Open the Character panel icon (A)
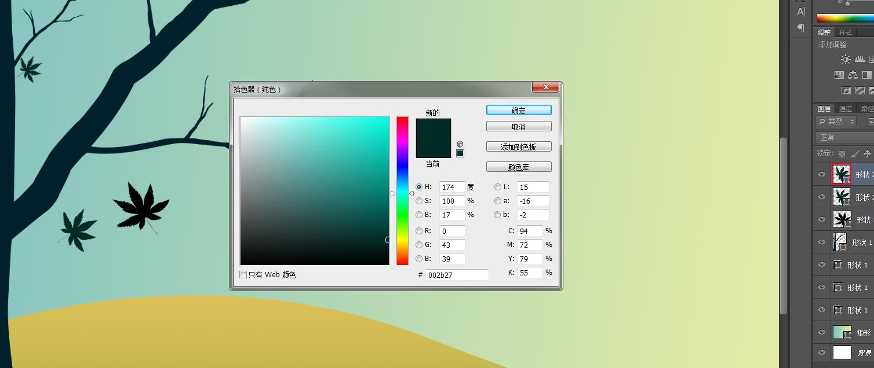Viewport: 874px width, 368px height. (800, 12)
